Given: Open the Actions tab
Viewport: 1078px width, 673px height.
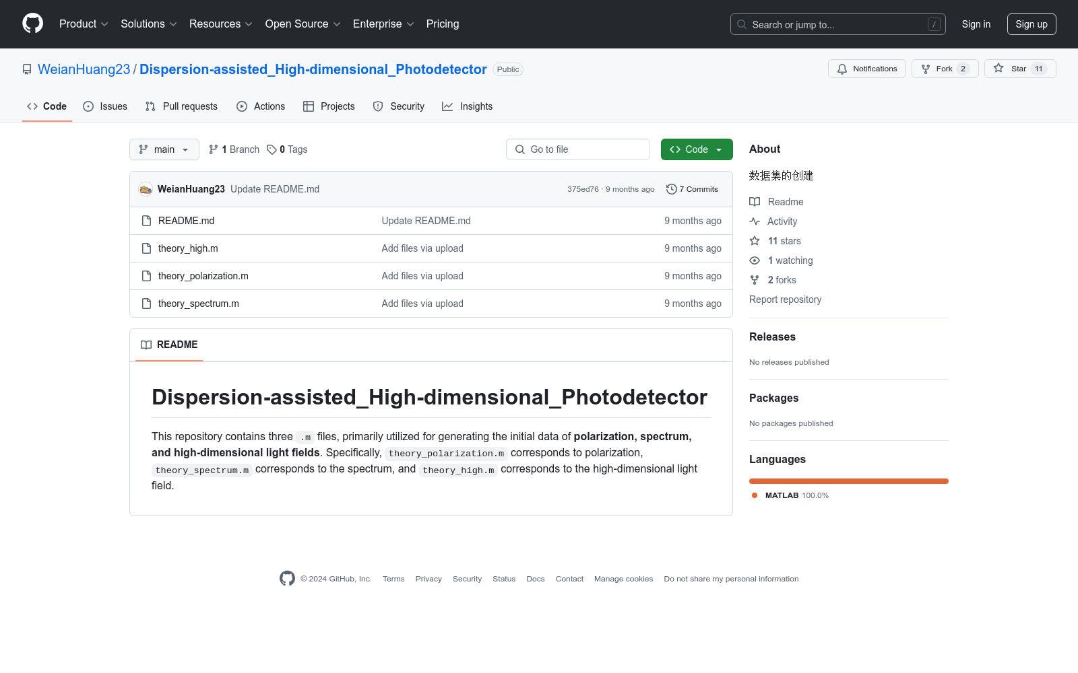Looking at the screenshot, I should click(261, 106).
